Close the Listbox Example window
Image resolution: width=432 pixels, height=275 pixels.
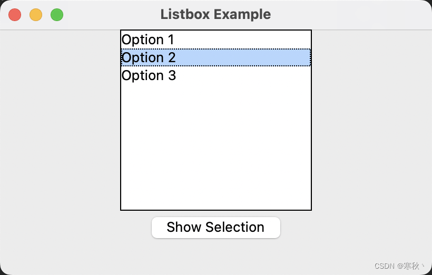coord(15,15)
